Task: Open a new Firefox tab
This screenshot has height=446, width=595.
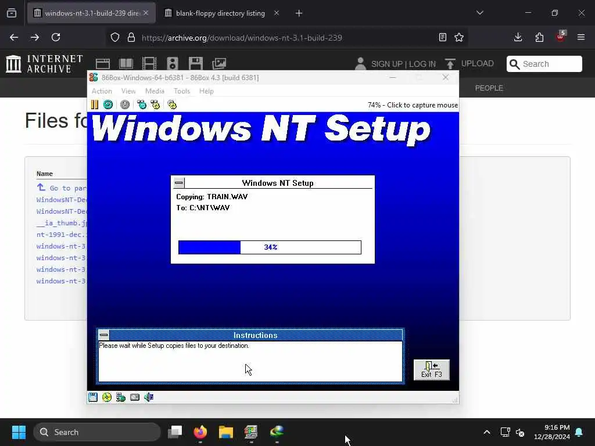Action: click(299, 13)
